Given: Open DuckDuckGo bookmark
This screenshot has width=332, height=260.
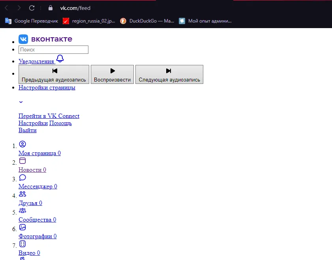Looking at the screenshot, I should click(x=147, y=21).
